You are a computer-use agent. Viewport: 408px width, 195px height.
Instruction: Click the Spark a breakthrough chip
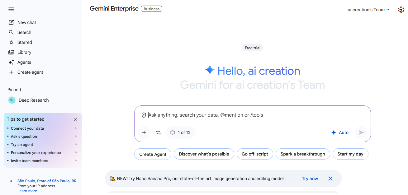(303, 154)
